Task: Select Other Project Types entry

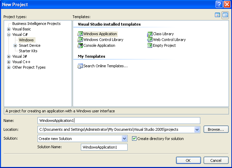Action: point(29,68)
